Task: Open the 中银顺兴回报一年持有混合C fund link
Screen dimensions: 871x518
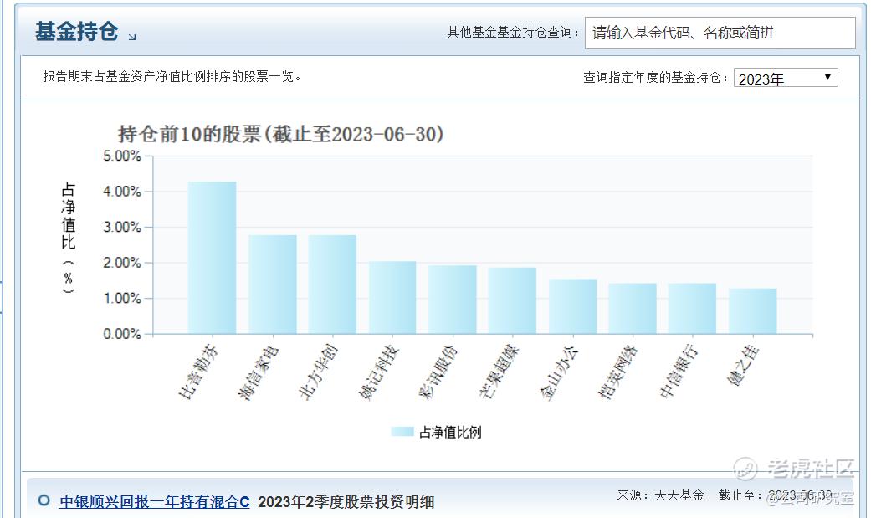Action: pyautogui.click(x=155, y=502)
